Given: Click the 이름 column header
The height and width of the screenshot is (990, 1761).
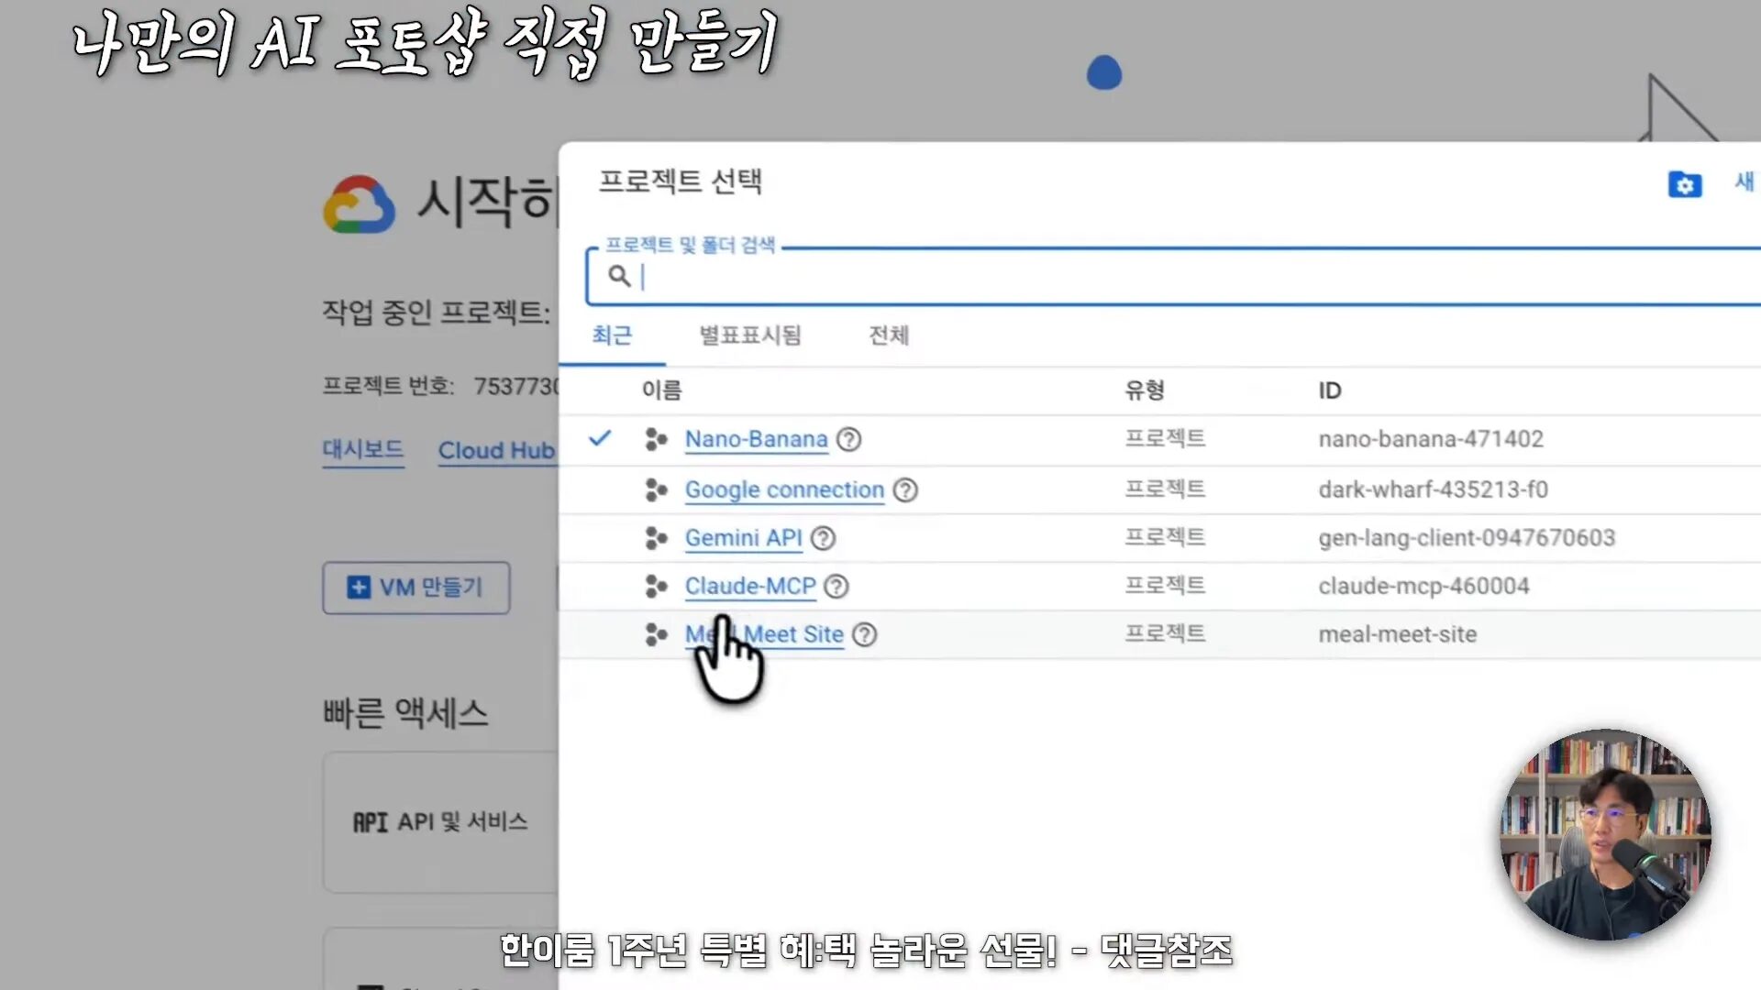Looking at the screenshot, I should [661, 390].
